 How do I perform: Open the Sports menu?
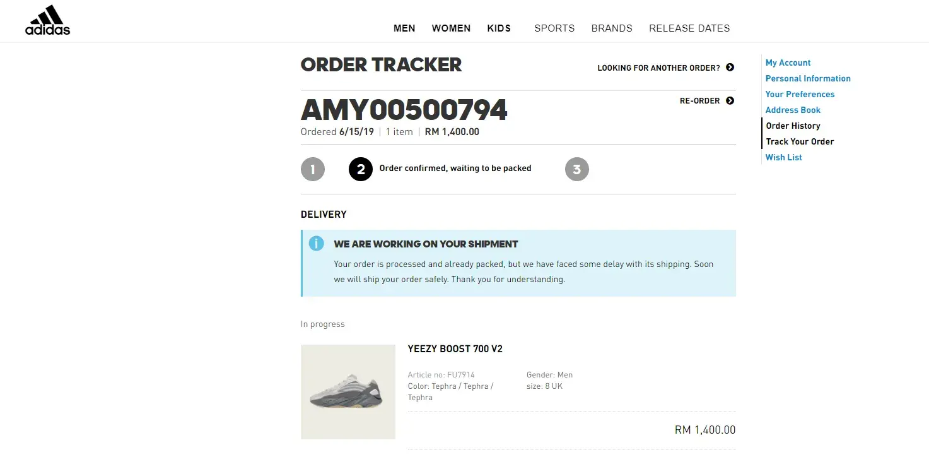[x=554, y=28]
